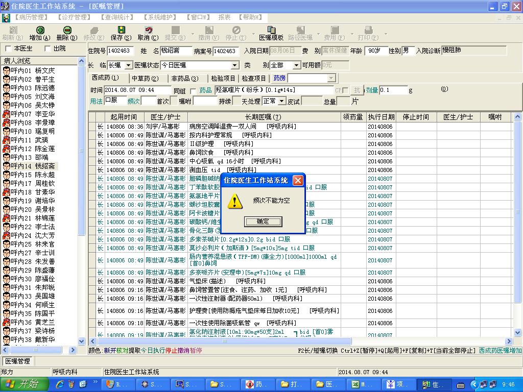Screen dimensions: 523x392
Task: Toggle the 同组 checkbox
Action: [193, 91]
